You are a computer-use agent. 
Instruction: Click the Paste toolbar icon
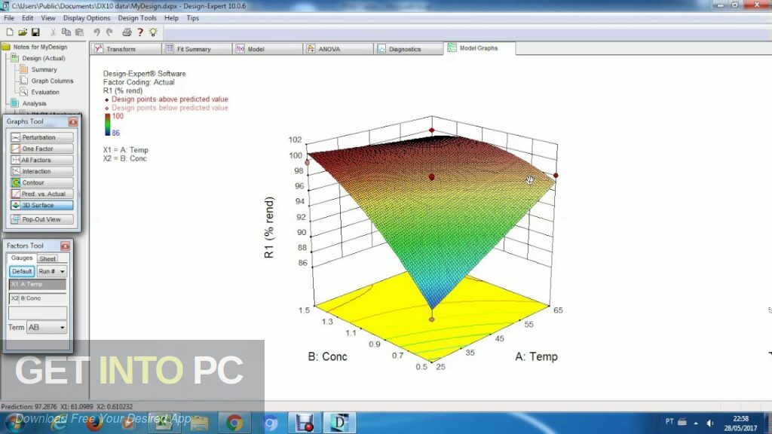click(x=79, y=32)
